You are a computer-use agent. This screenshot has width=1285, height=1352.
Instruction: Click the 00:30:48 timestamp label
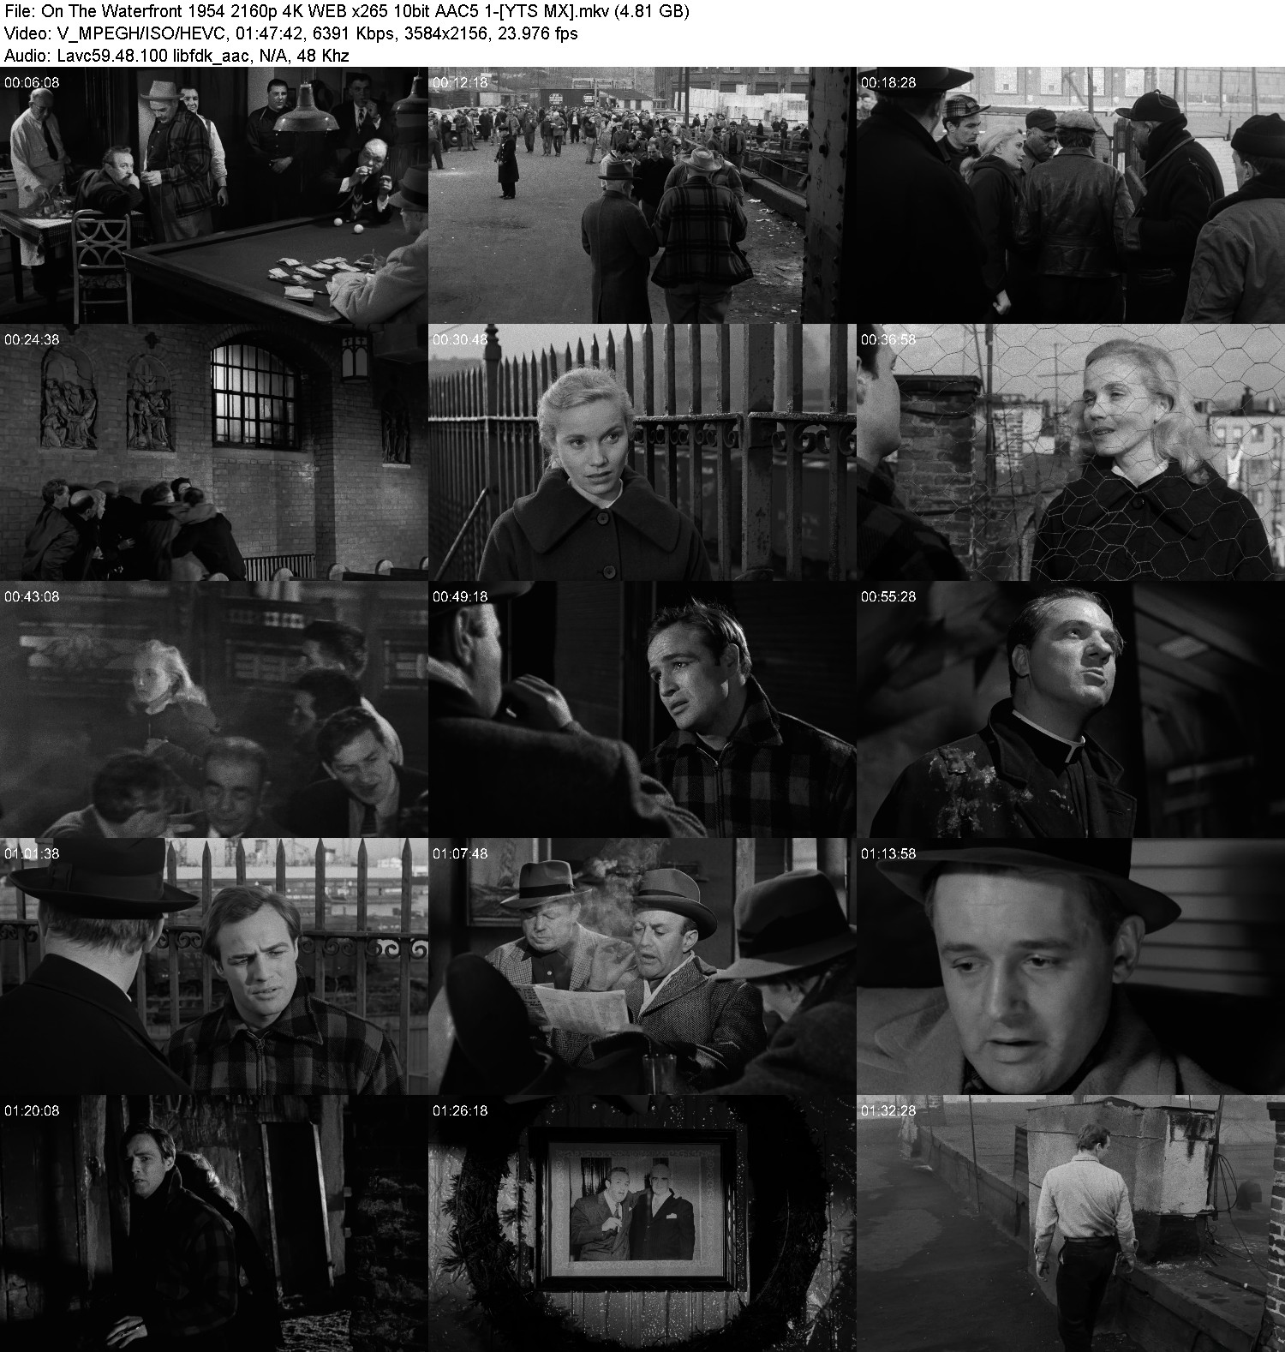[x=460, y=340]
